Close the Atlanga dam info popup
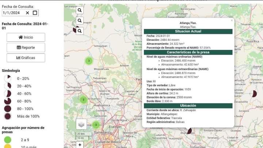 point(231,21)
